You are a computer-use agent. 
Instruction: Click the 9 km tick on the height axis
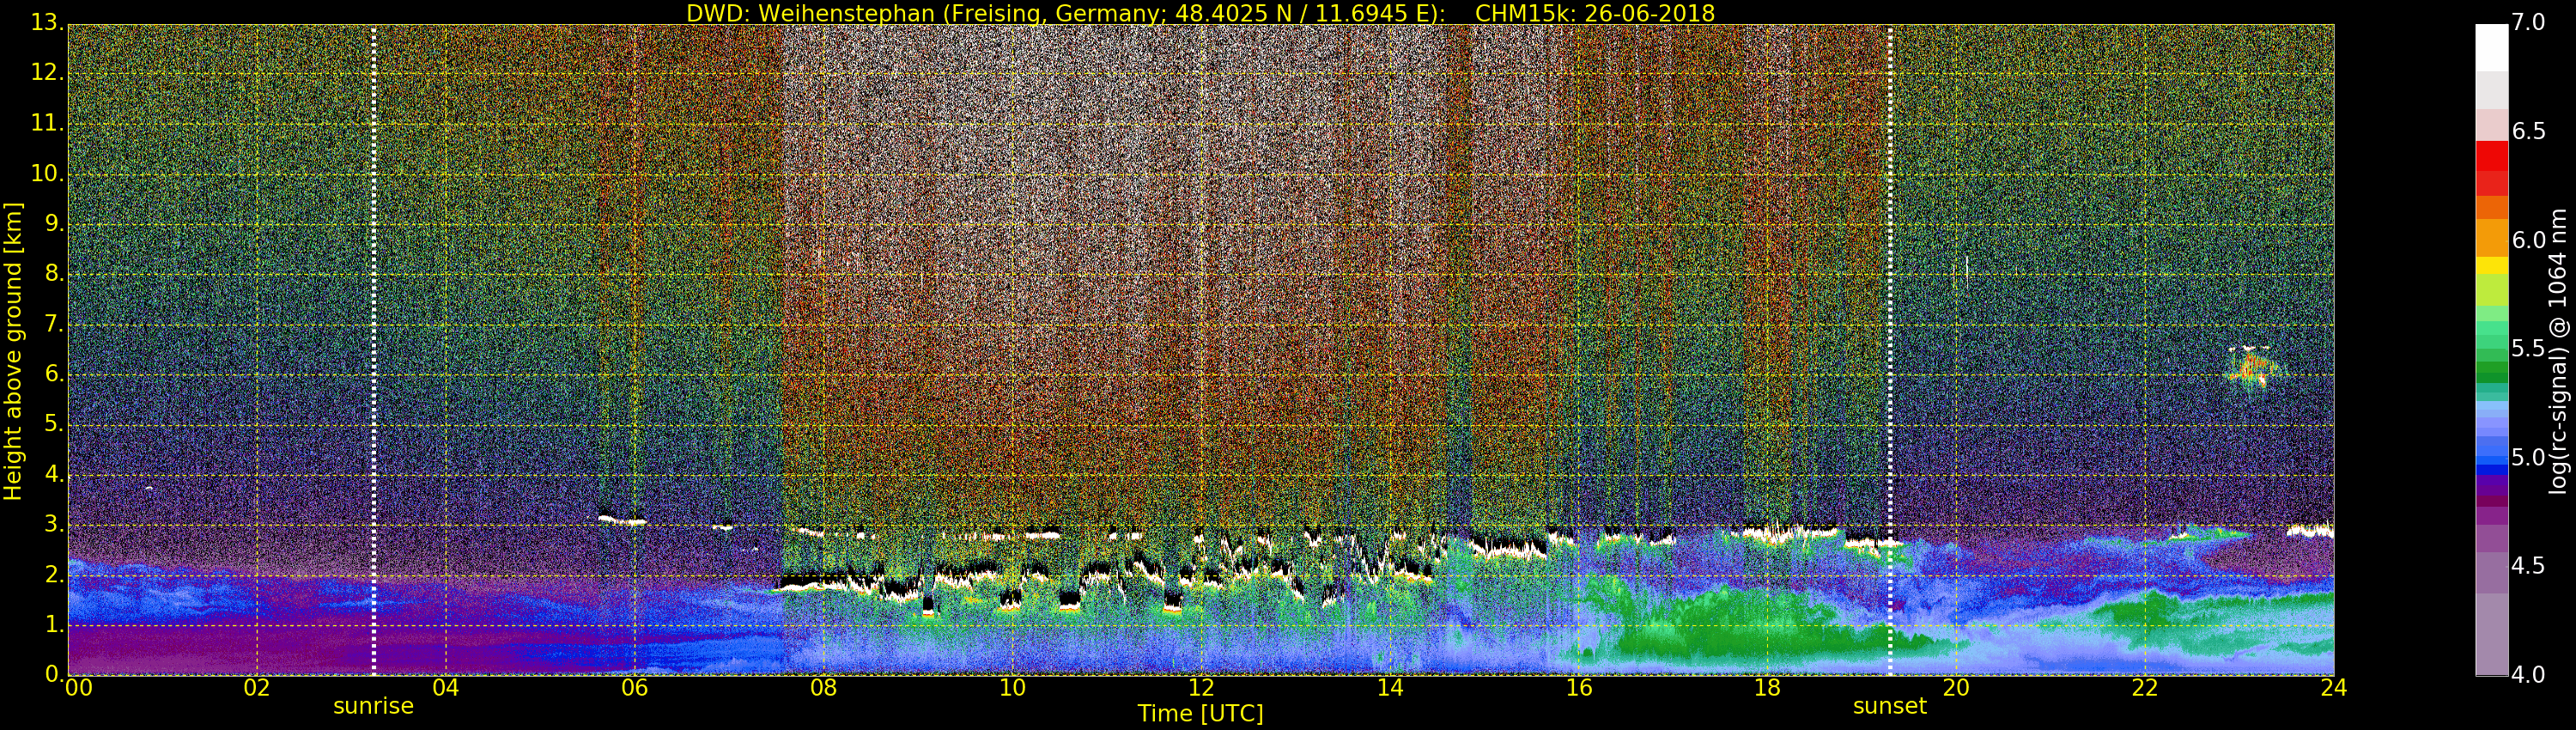coord(54,224)
